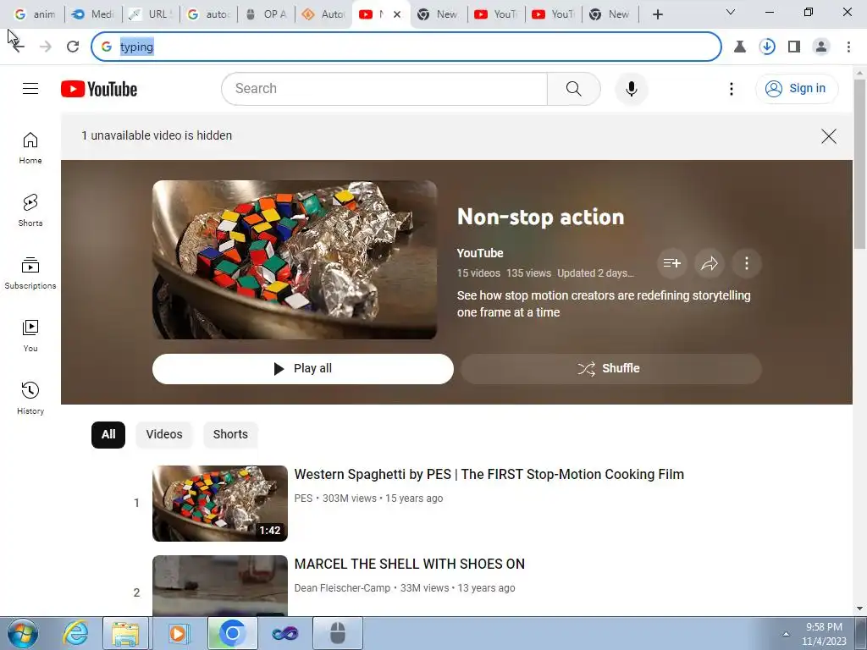Switch to the 'Auto' tab
867x650 pixels.
(323, 14)
